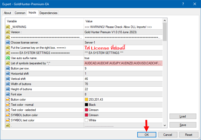Image resolution: width=201 pixels, height=140 pixels.
Task: Select the 'Use auto surfix name.' variable name
Action: [24, 58]
